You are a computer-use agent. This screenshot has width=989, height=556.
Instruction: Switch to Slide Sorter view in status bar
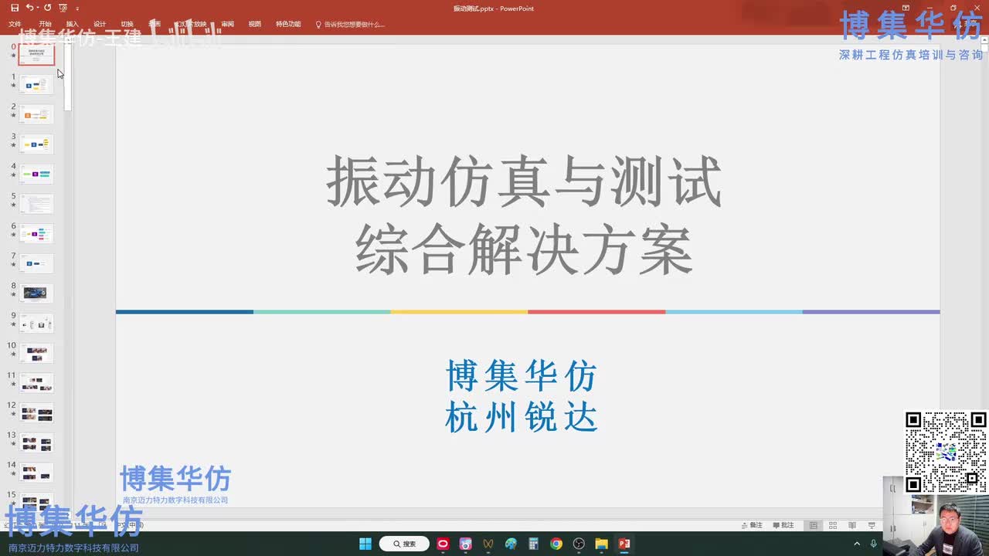pyautogui.click(x=833, y=525)
